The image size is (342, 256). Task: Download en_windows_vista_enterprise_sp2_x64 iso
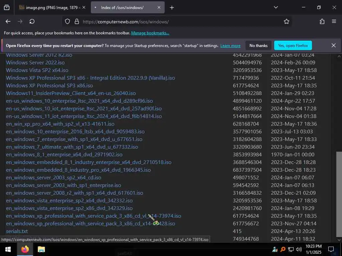[x=69, y=200]
